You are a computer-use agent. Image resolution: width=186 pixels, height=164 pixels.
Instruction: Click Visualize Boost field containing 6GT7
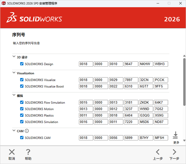[146, 87]
